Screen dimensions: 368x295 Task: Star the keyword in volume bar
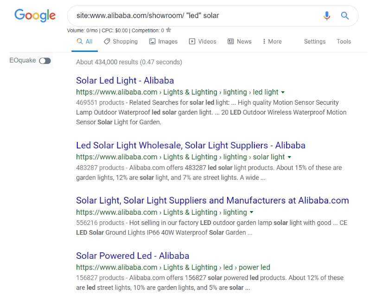pyautogui.click(x=169, y=30)
